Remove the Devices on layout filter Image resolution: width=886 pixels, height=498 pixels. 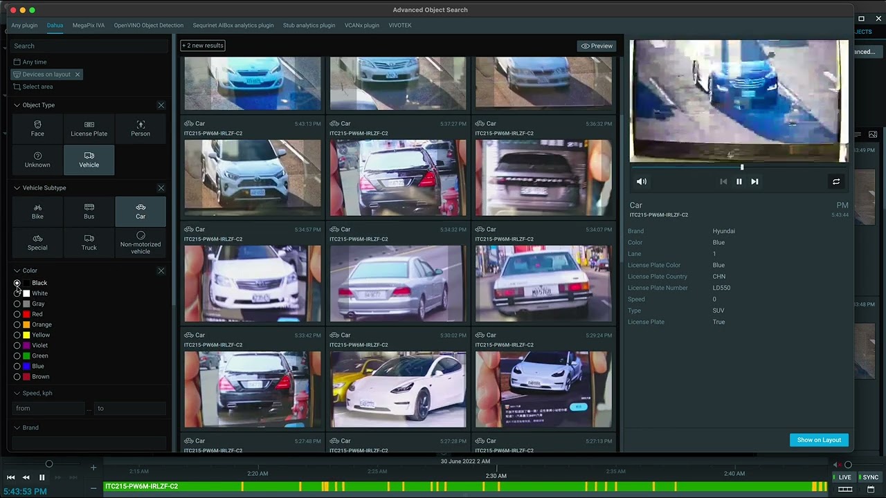pos(78,74)
